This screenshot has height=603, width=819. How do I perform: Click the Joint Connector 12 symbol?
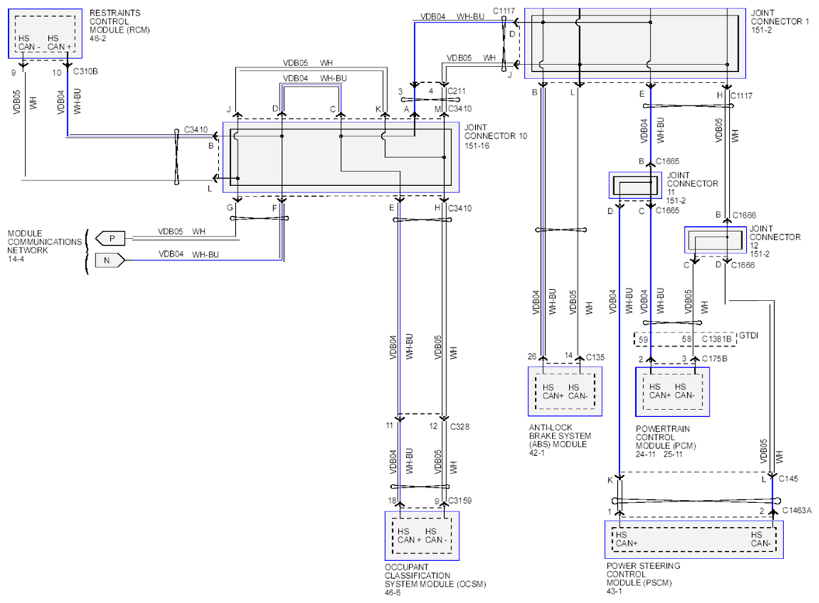(x=710, y=240)
